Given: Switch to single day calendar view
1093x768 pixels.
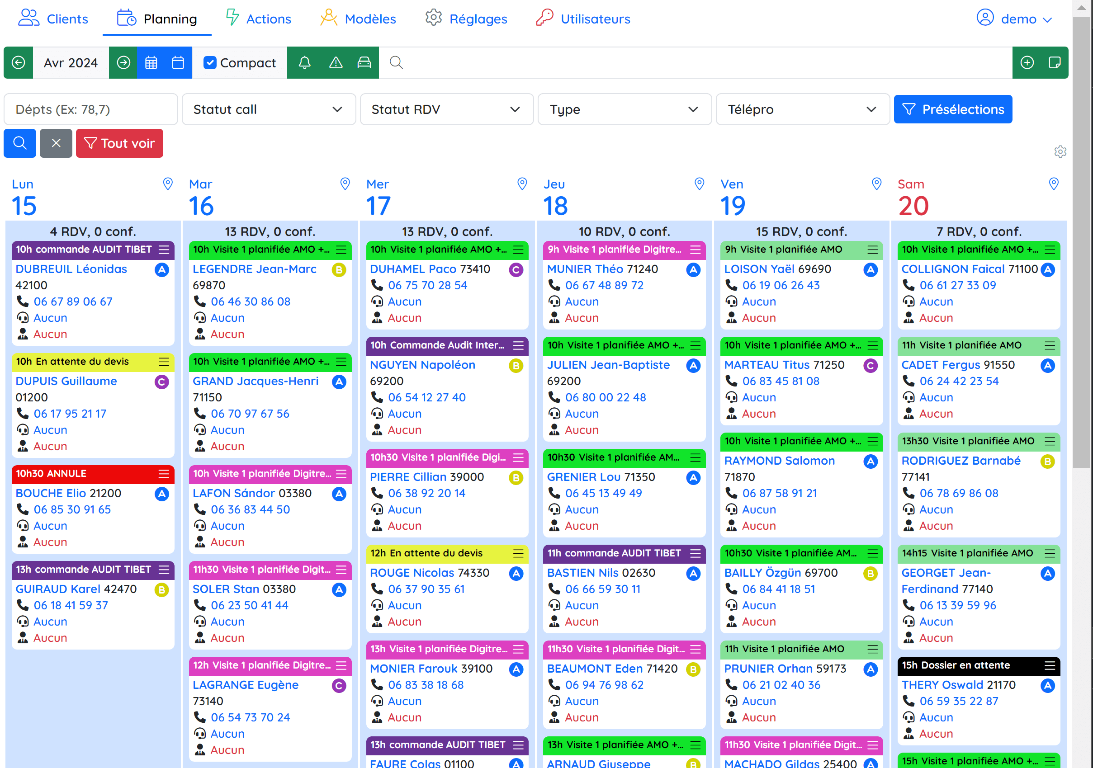Looking at the screenshot, I should coord(178,63).
